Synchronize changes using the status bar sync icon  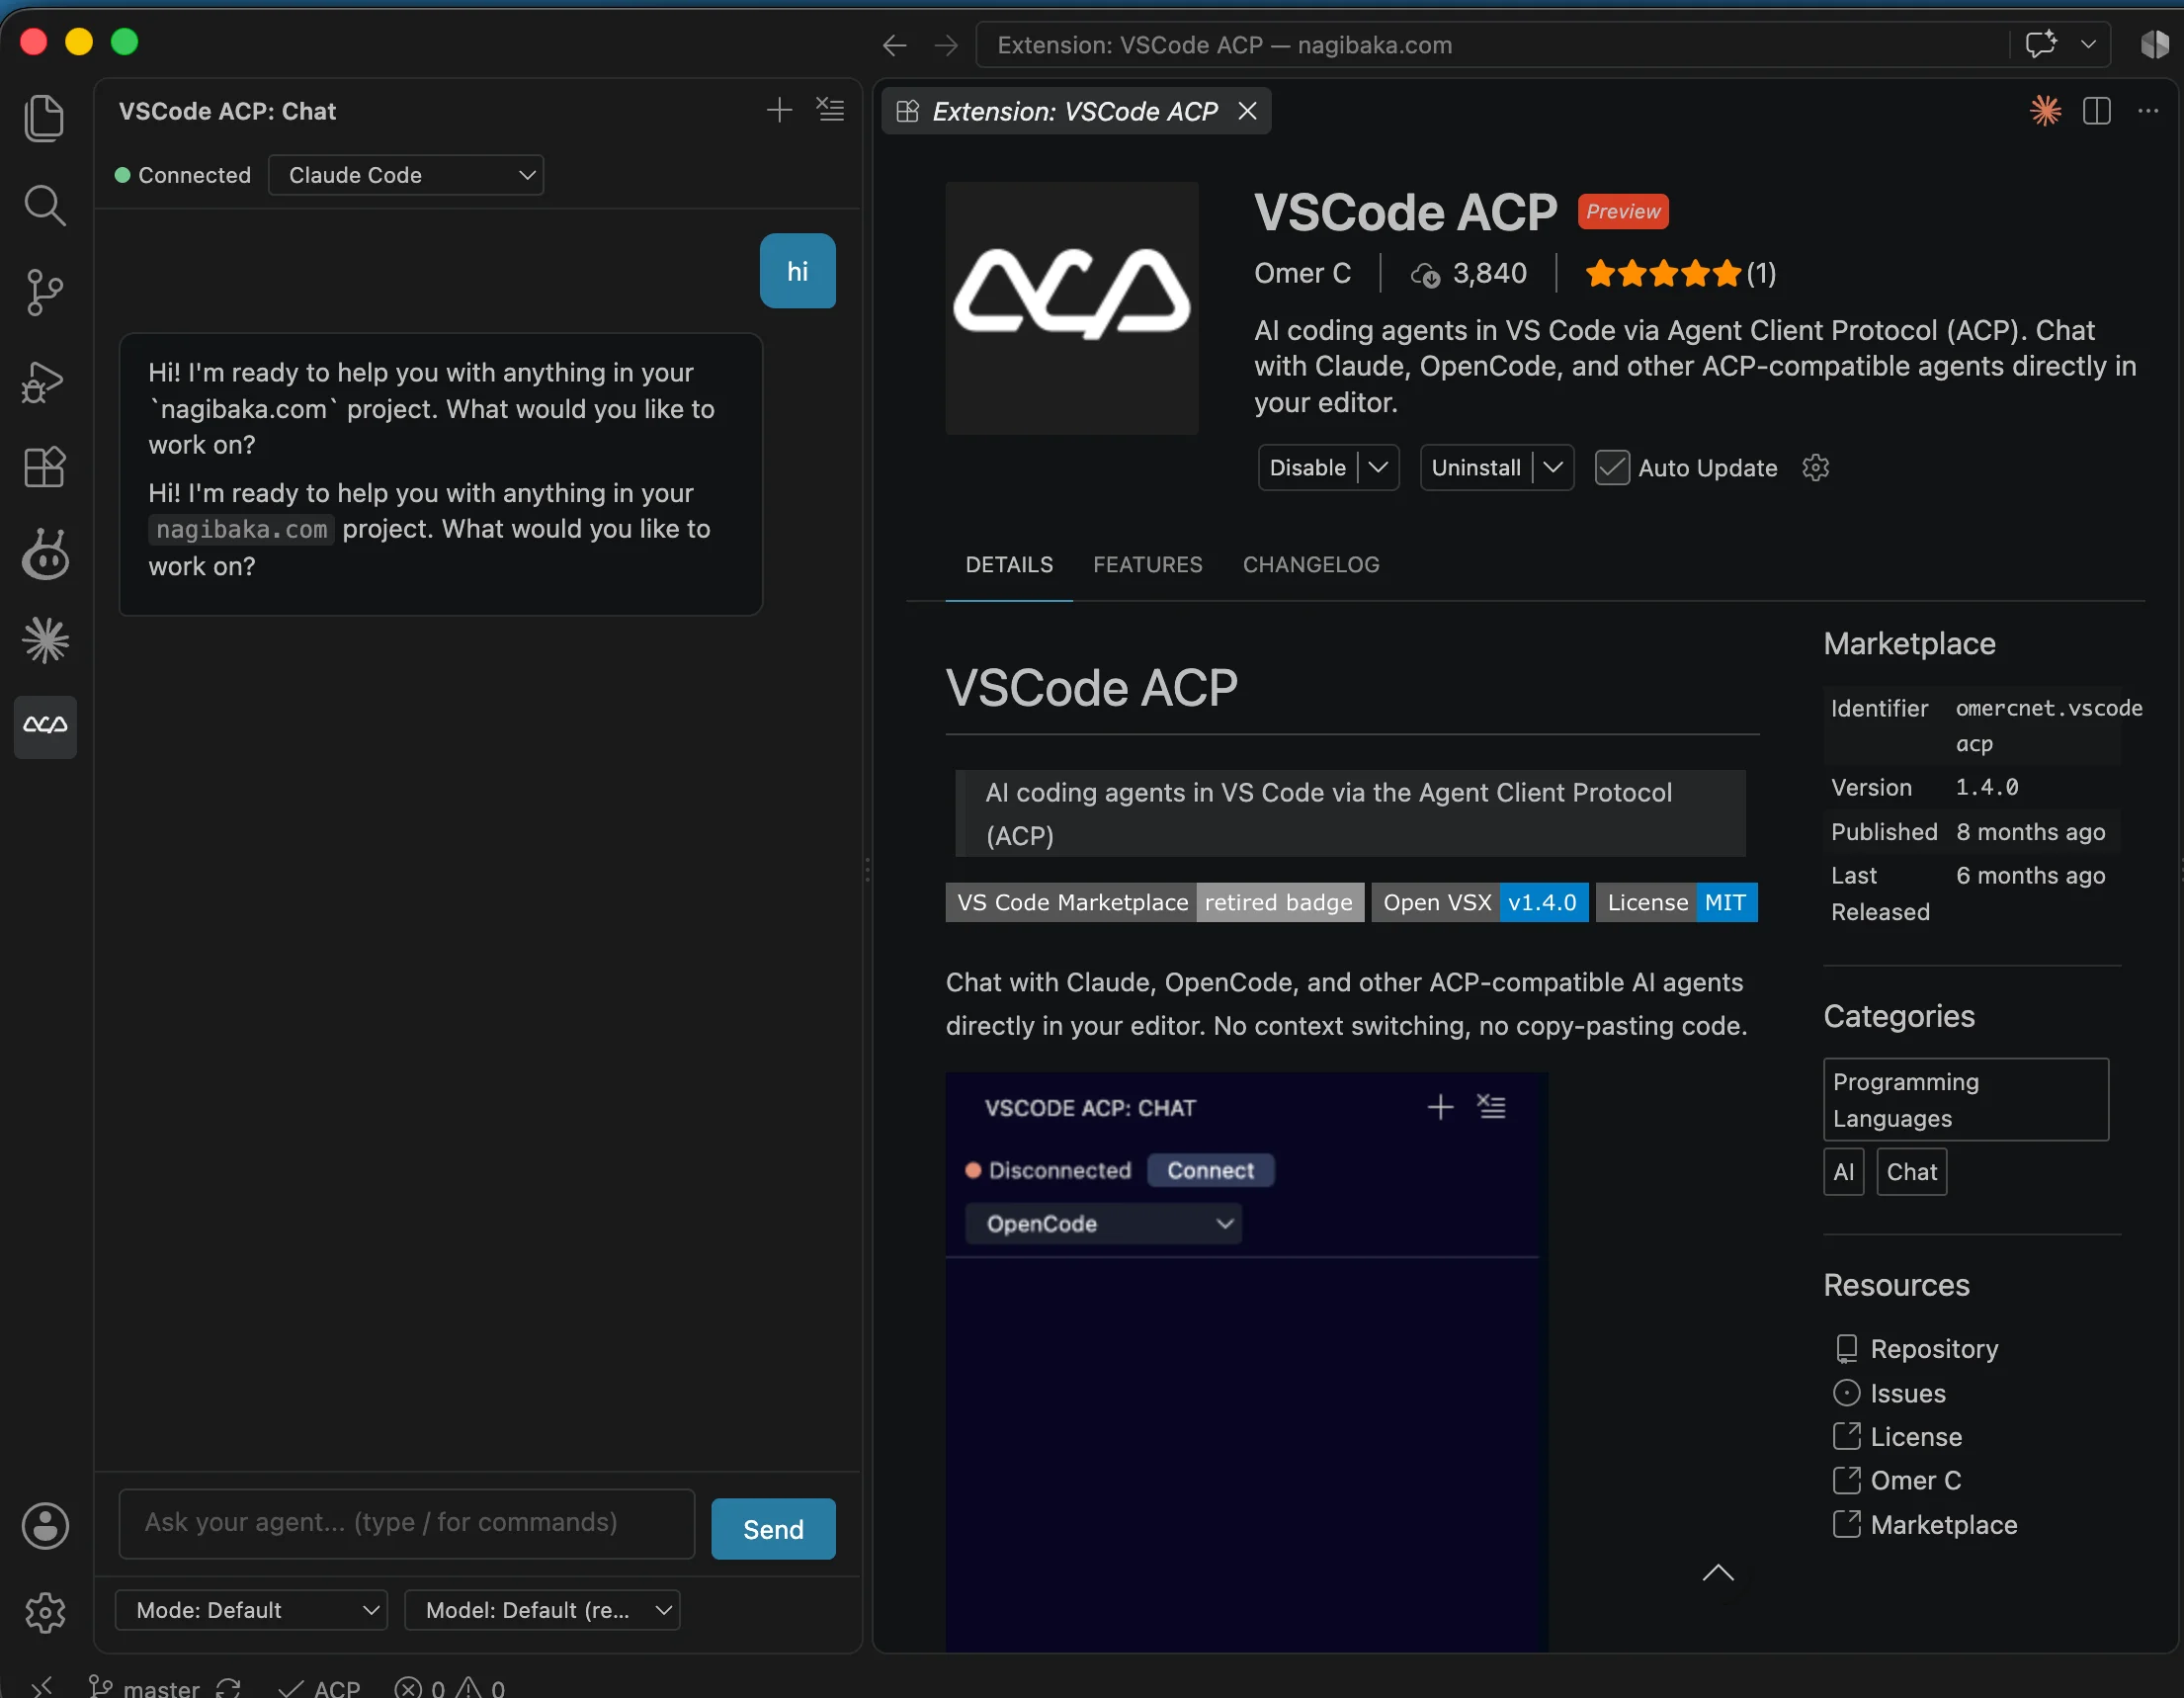click(228, 1688)
